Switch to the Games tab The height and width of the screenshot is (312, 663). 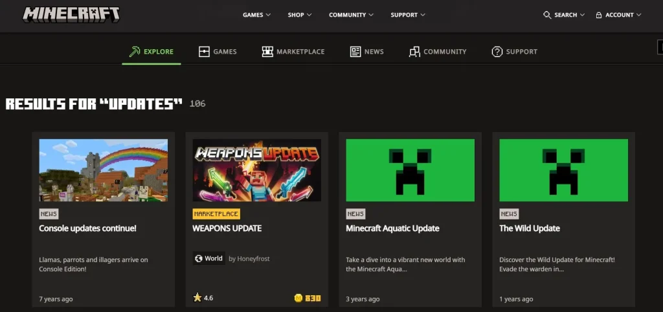[x=218, y=52]
